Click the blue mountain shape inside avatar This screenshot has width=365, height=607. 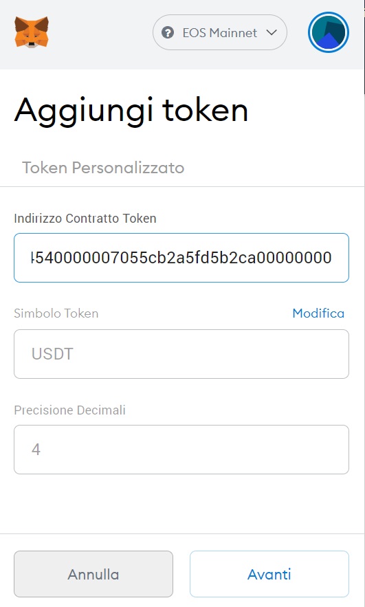(x=329, y=41)
